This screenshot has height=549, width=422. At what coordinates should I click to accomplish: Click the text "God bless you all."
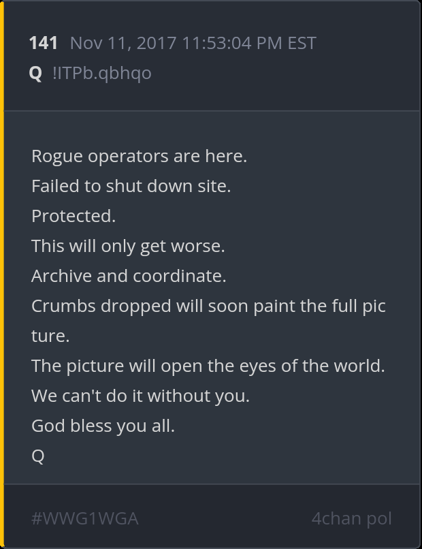pyautogui.click(x=103, y=426)
